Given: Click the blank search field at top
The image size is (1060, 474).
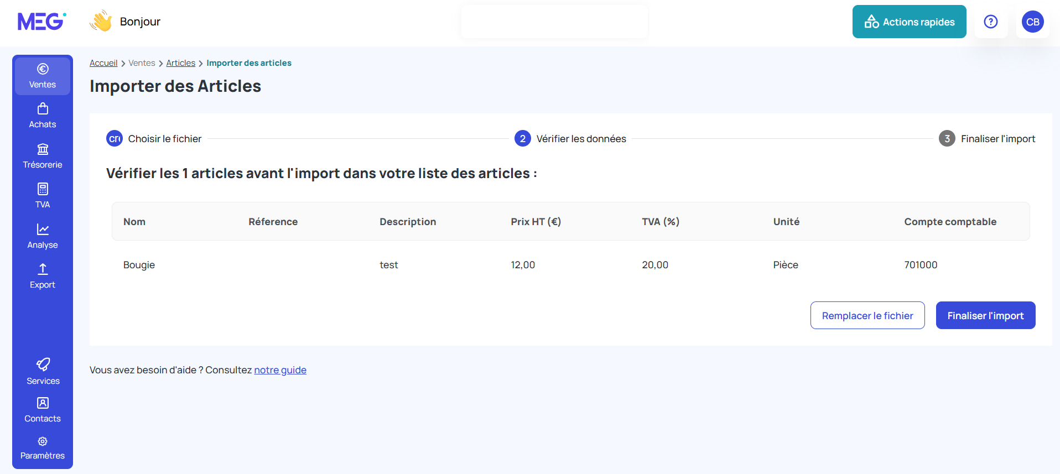Looking at the screenshot, I should [x=554, y=22].
